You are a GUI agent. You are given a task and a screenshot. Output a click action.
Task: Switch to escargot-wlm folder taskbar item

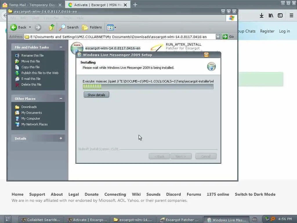133,220
